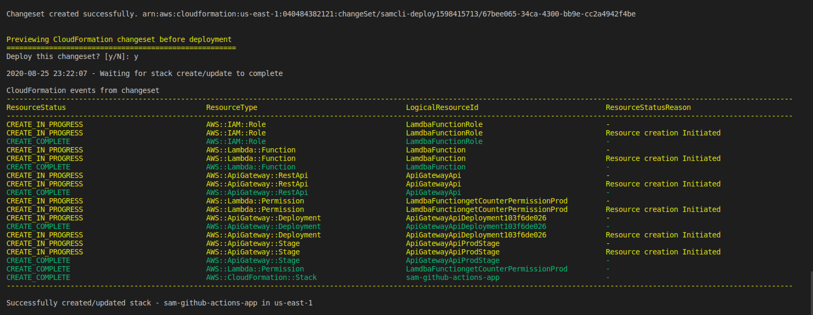
Task: Click the AWS::CloudFormation::Stack resource type
Action: 261,278
